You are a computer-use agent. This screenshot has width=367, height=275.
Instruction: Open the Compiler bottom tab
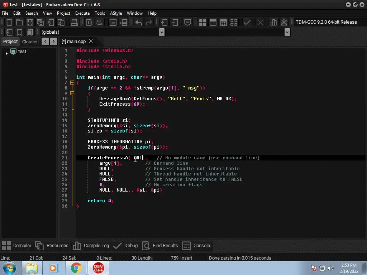tap(16, 246)
